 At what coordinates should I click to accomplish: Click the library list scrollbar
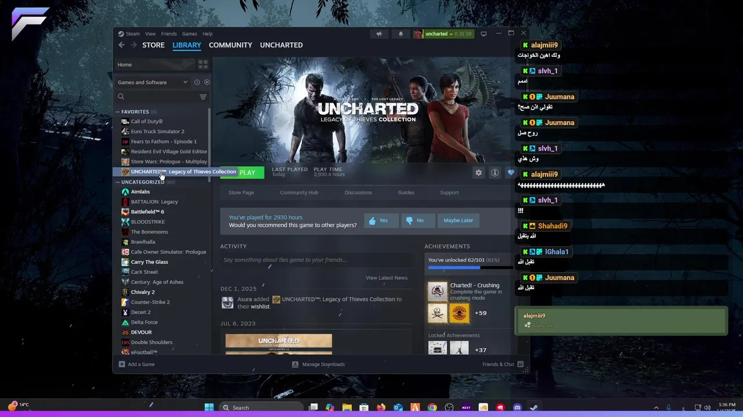coord(210,145)
